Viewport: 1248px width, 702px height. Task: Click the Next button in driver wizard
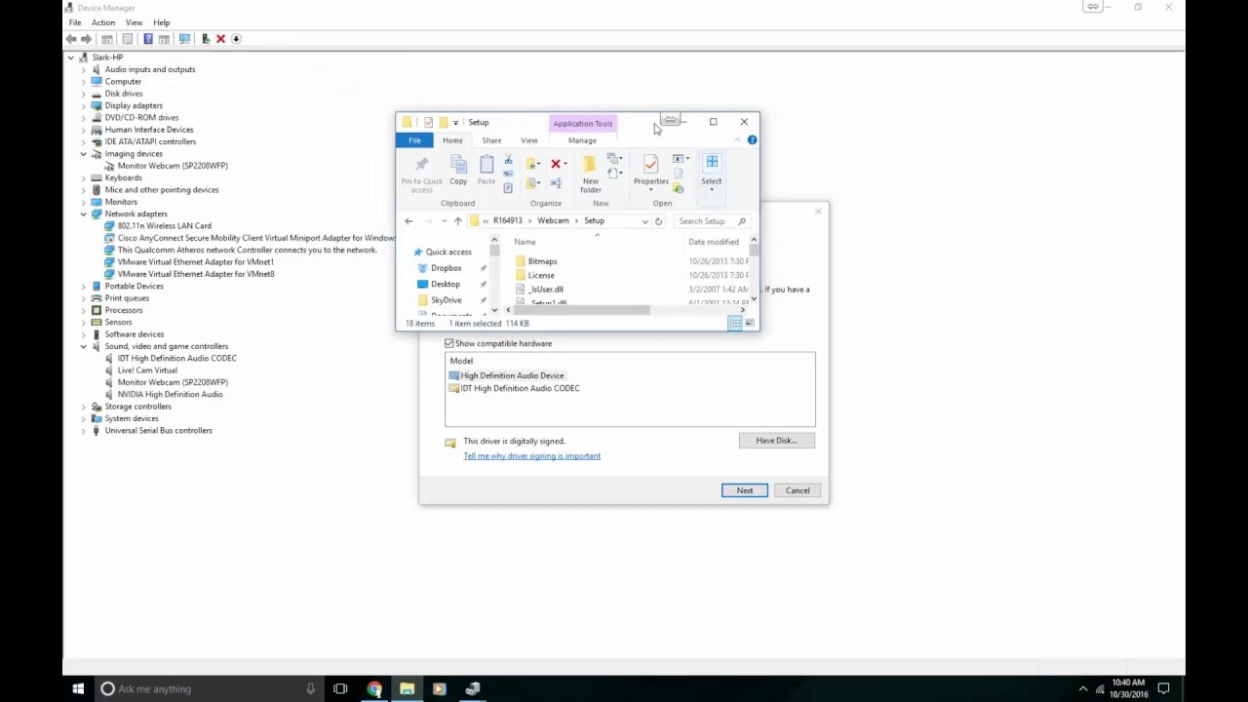[x=745, y=490]
